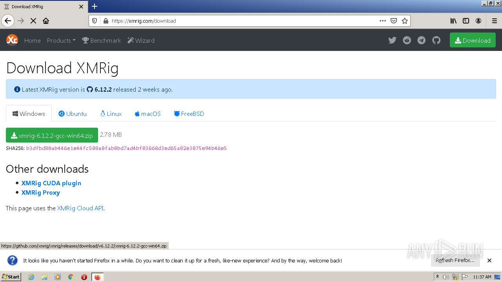
Task: Click the volume speaker tray icon
Action: [446, 277]
